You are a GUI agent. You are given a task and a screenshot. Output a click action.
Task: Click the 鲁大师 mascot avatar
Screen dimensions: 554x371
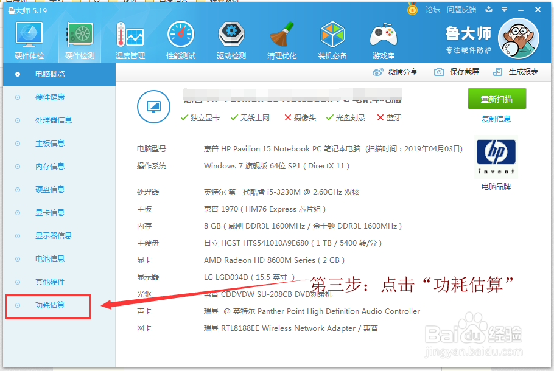[x=518, y=38]
